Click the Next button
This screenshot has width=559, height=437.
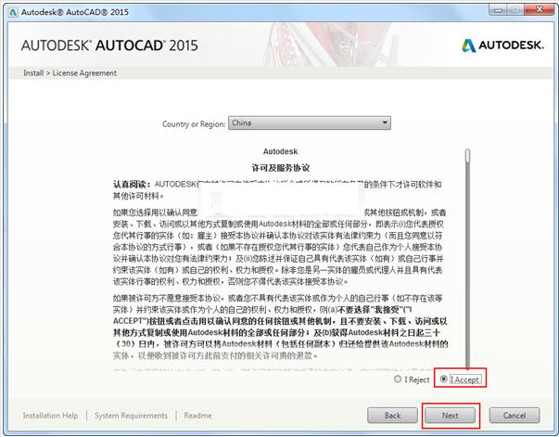(x=450, y=416)
